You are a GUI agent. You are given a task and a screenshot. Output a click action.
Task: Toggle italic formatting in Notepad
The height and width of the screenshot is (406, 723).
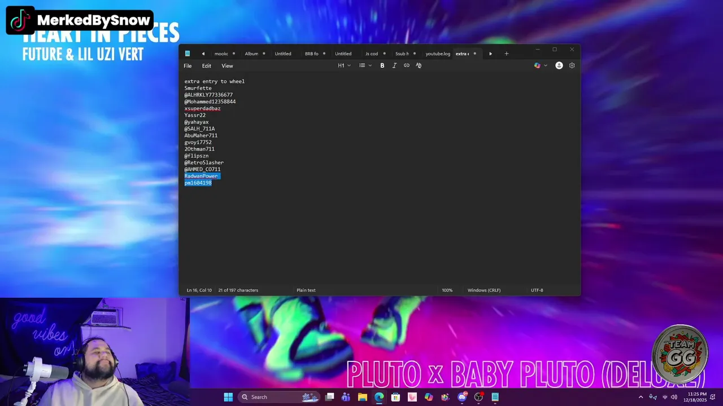[394, 65]
